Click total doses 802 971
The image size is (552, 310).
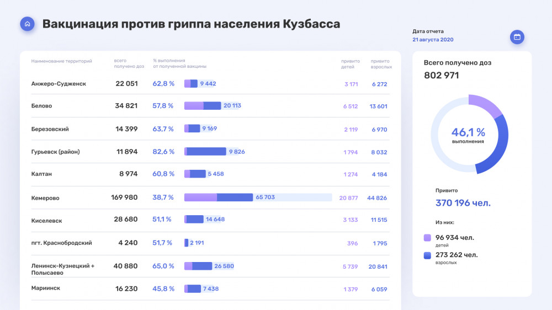[442, 76]
